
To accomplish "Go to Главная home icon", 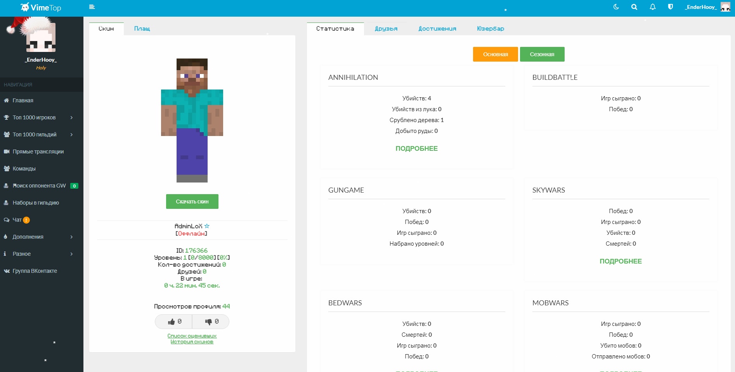I will click(6, 100).
